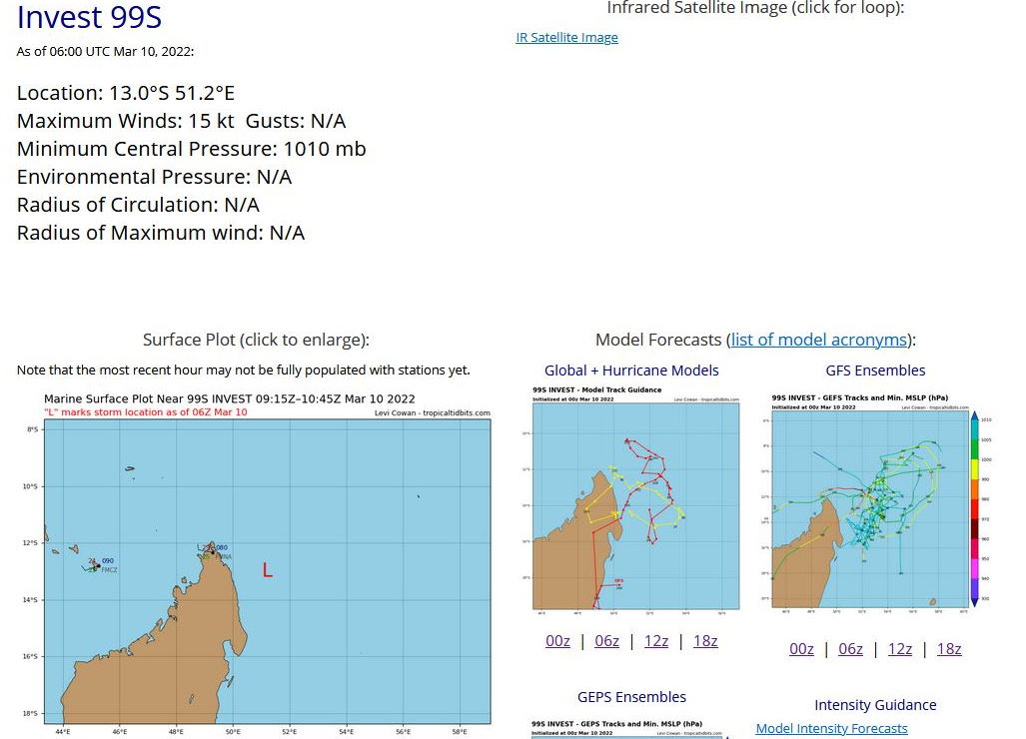Screen dimensions: 1026x739
Task: Select 00z under Global + Hurricane Models
Action: tap(557, 641)
